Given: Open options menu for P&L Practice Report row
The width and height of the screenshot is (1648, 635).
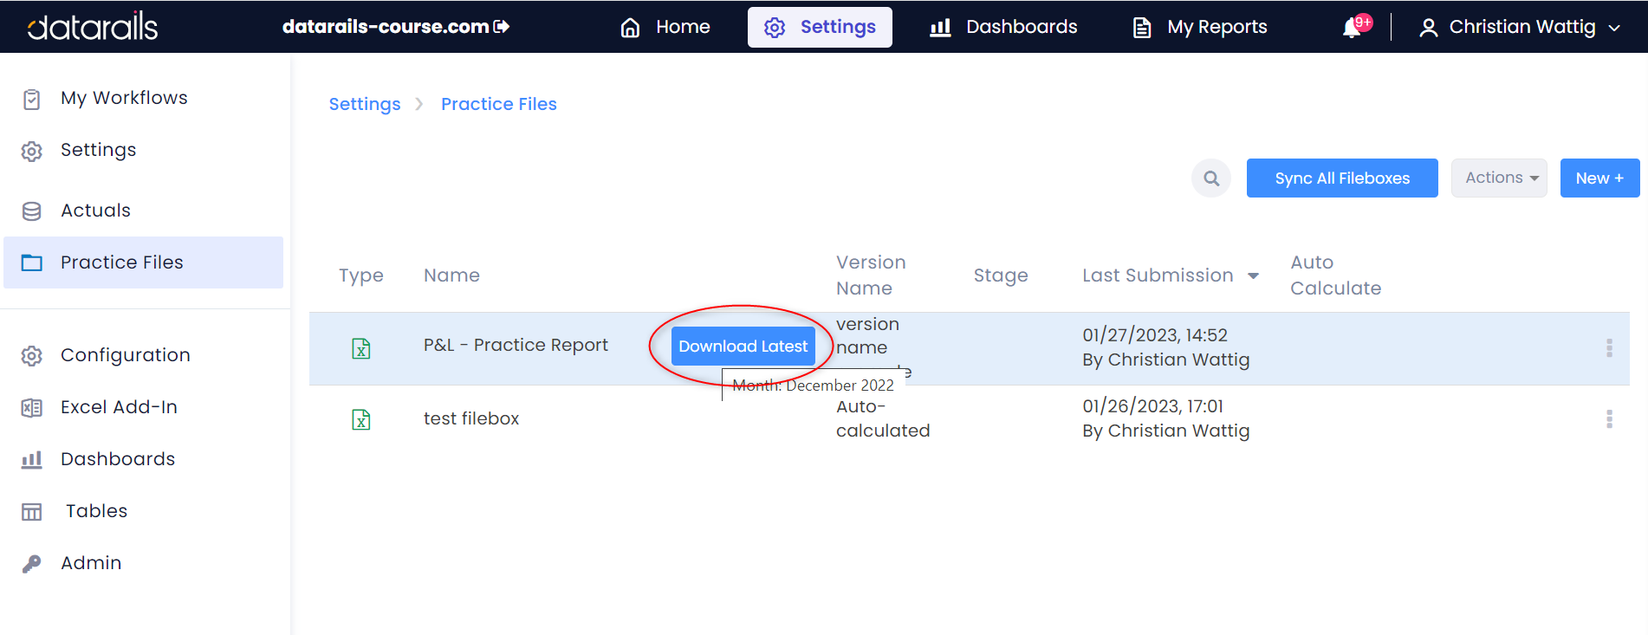Looking at the screenshot, I should click(1609, 348).
